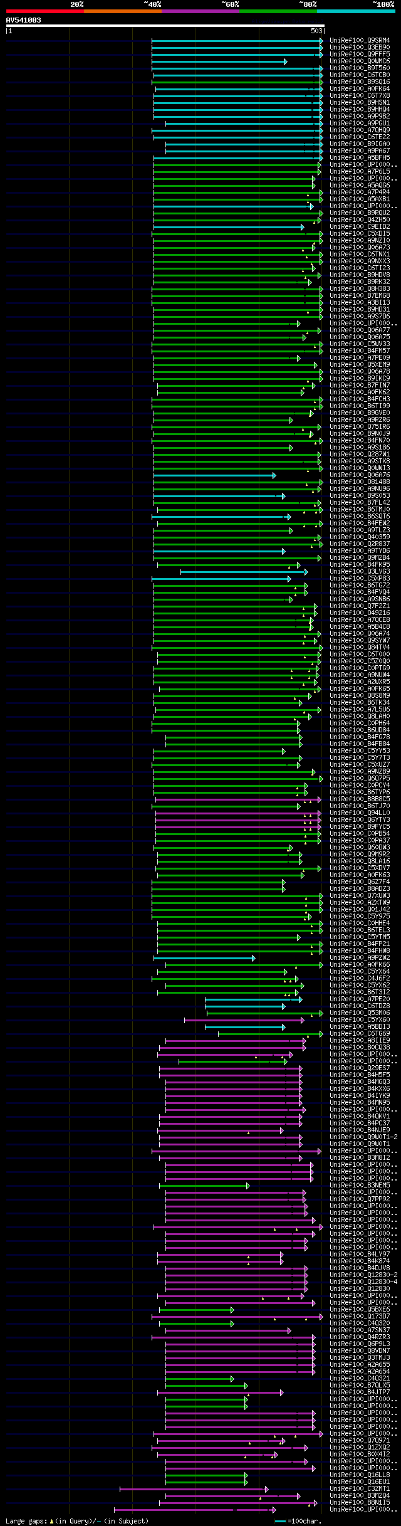Select the UniRef100_B9SQ16 label
Screen dimensions: 401x1526
(x=360, y=82)
